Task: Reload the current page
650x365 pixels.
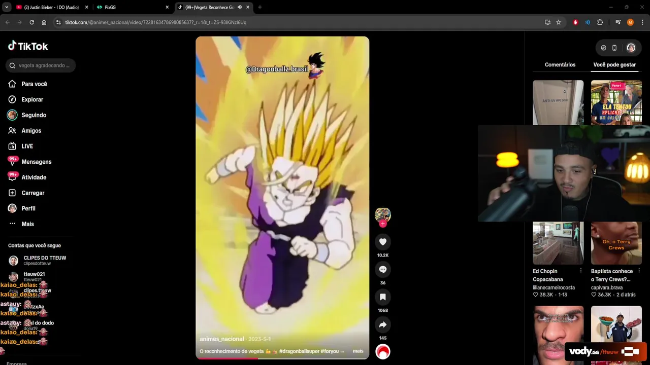Action: tap(32, 22)
